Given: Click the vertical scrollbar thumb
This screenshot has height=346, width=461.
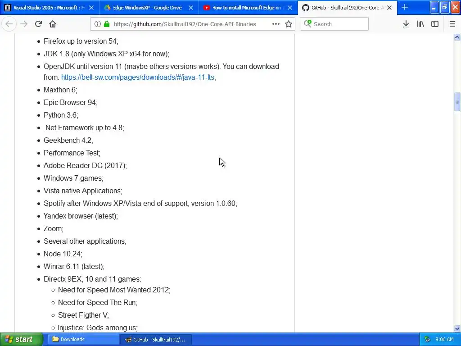Looking at the screenshot, I should pyautogui.click(x=457, y=102).
